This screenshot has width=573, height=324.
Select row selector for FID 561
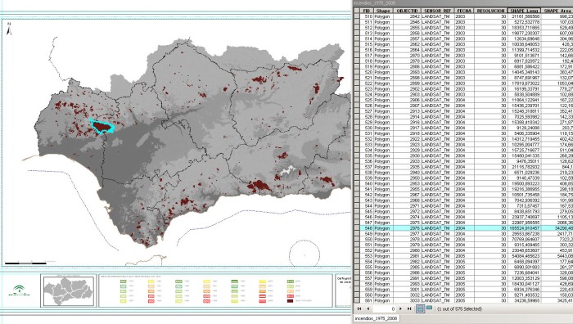pos(357,300)
